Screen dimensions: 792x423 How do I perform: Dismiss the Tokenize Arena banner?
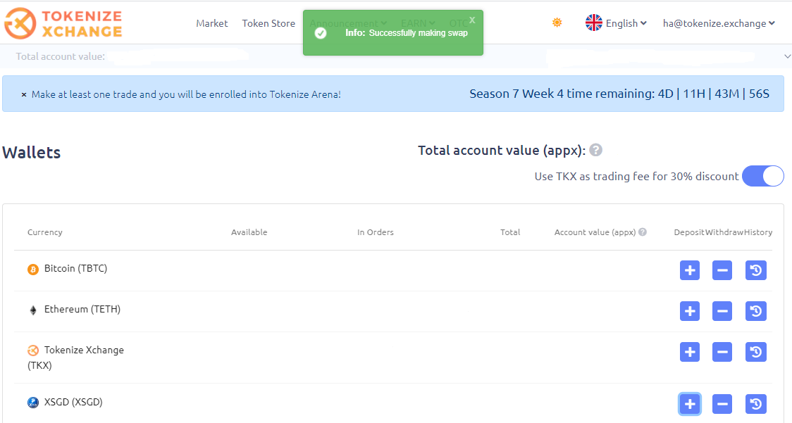pos(24,94)
